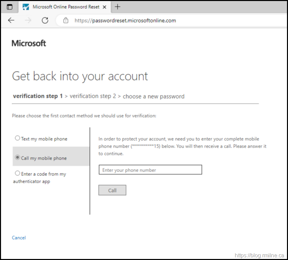Close the Microsoft Online Password Reset tab

pyautogui.click(x=105, y=7)
